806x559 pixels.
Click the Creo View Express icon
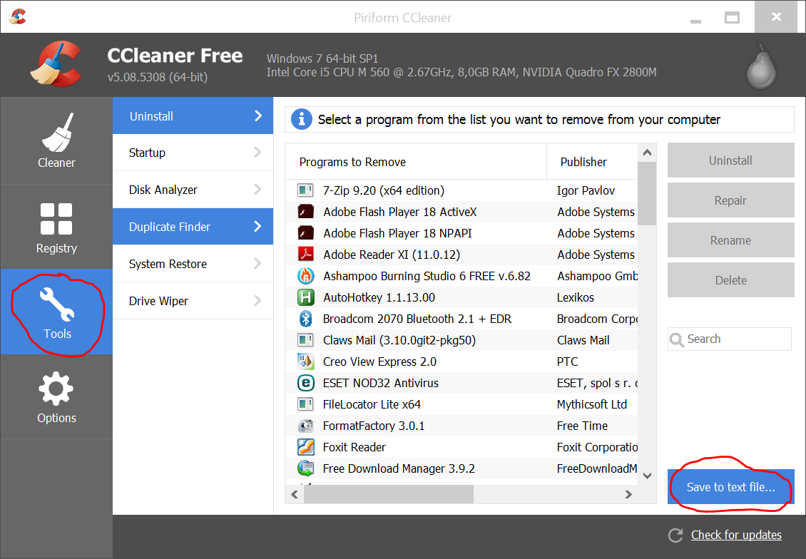(305, 361)
